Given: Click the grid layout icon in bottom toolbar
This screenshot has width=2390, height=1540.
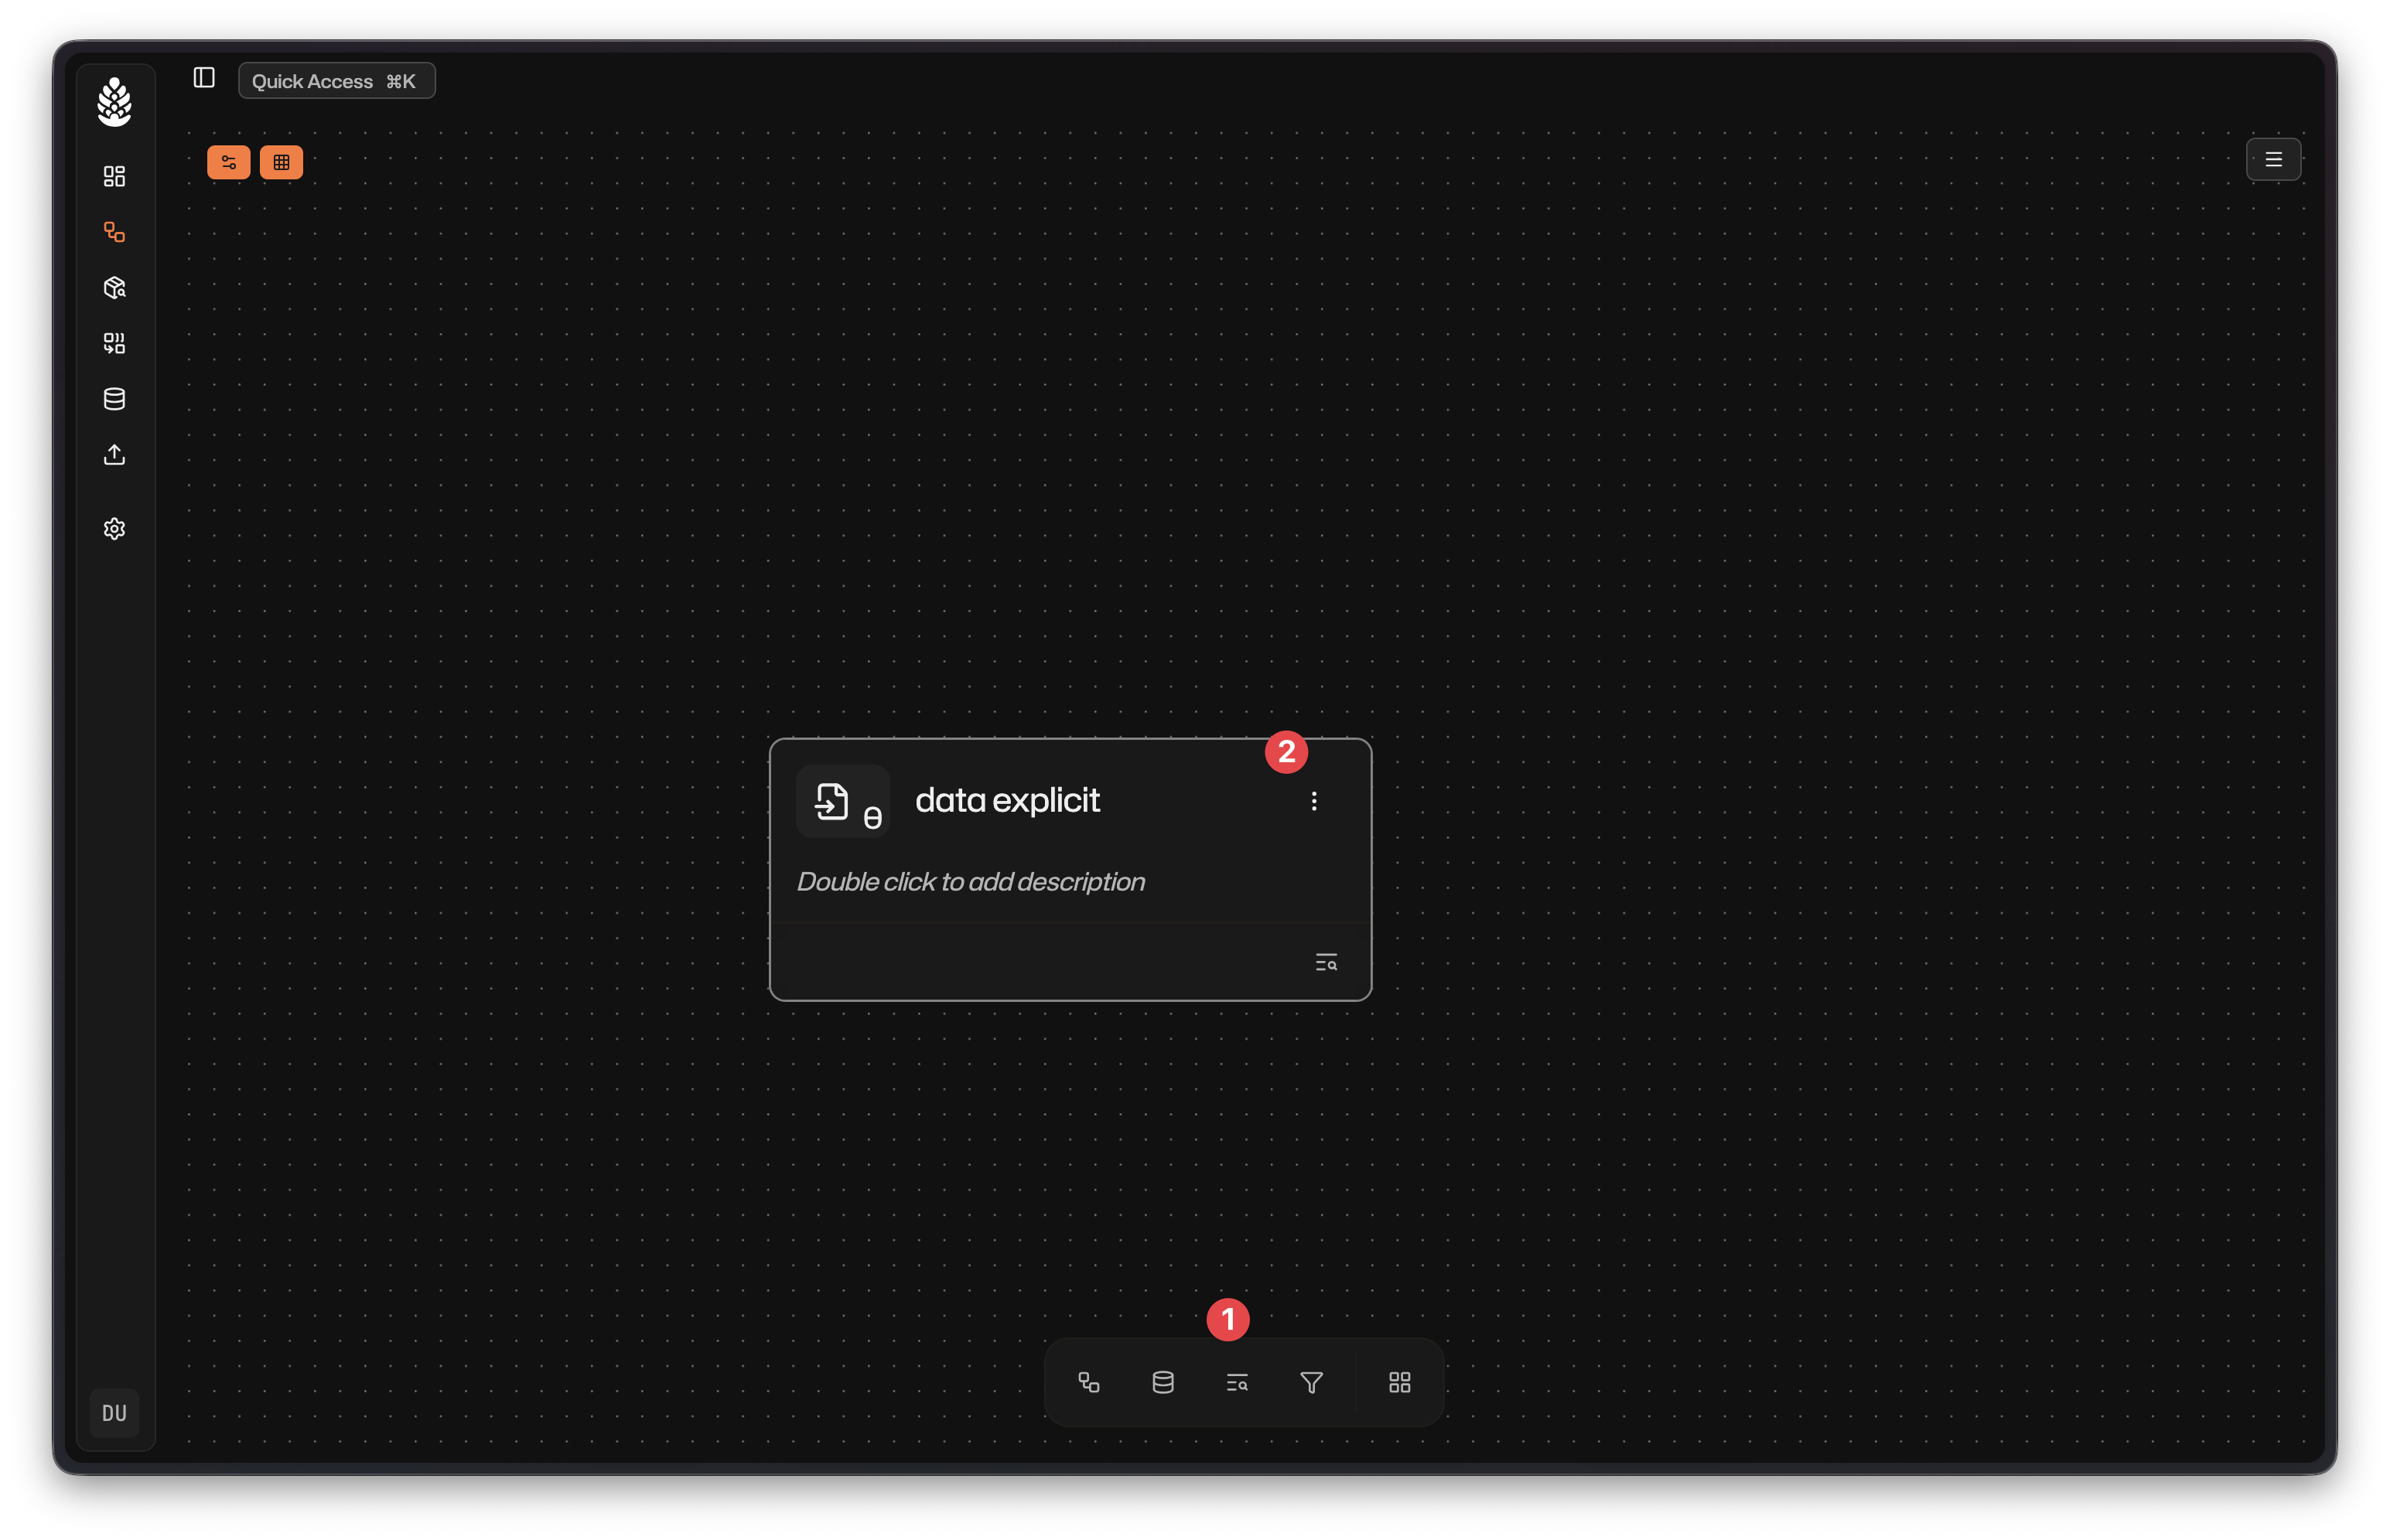Looking at the screenshot, I should (1398, 1383).
